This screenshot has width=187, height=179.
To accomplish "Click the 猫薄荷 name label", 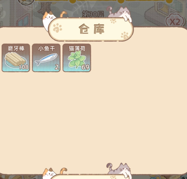I will click(x=77, y=49).
